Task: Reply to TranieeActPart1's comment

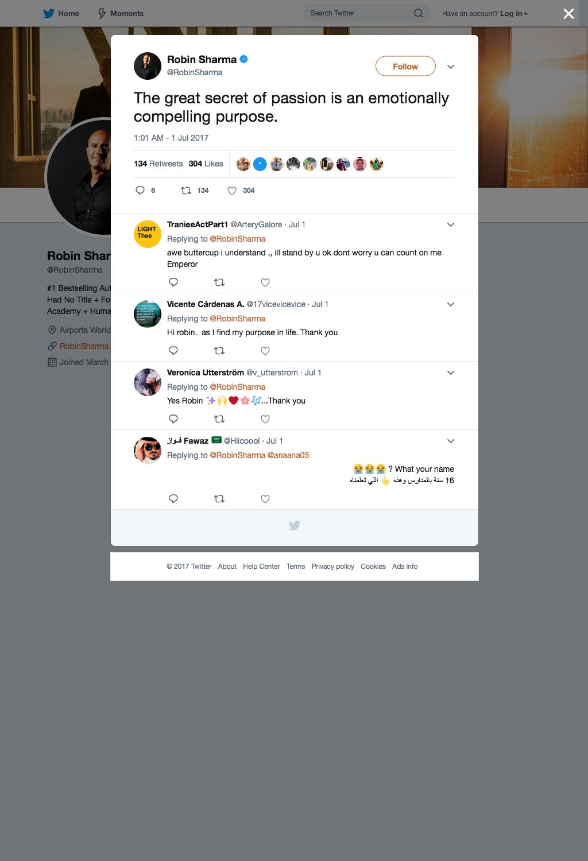Action: (x=173, y=282)
